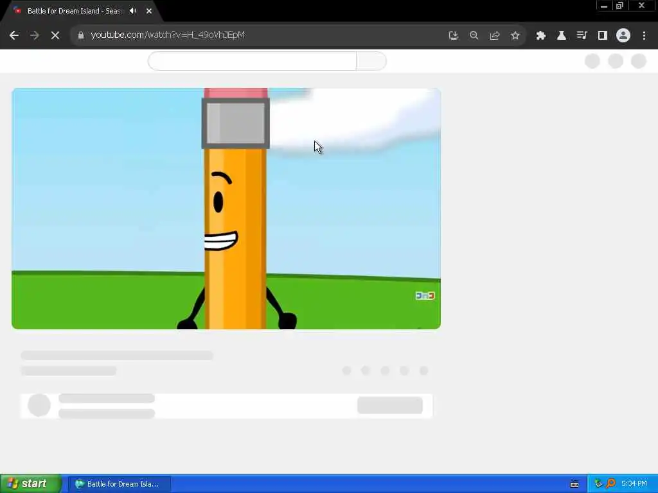Select the youtube.com URL in address bar
This screenshot has width=658, height=493.
168,35
